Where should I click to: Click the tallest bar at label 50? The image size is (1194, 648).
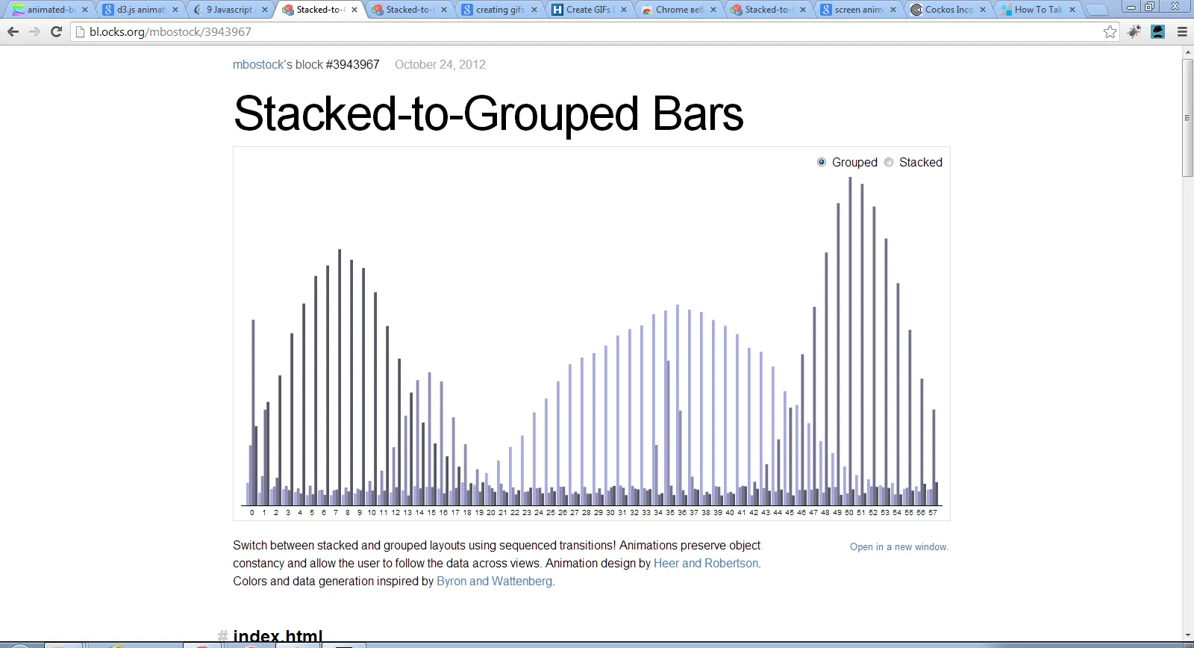coord(850,341)
